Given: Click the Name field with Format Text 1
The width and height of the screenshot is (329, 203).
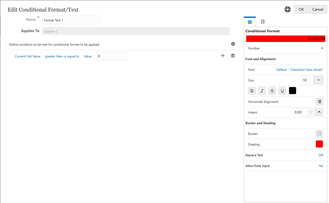Looking at the screenshot, I should [x=70, y=20].
